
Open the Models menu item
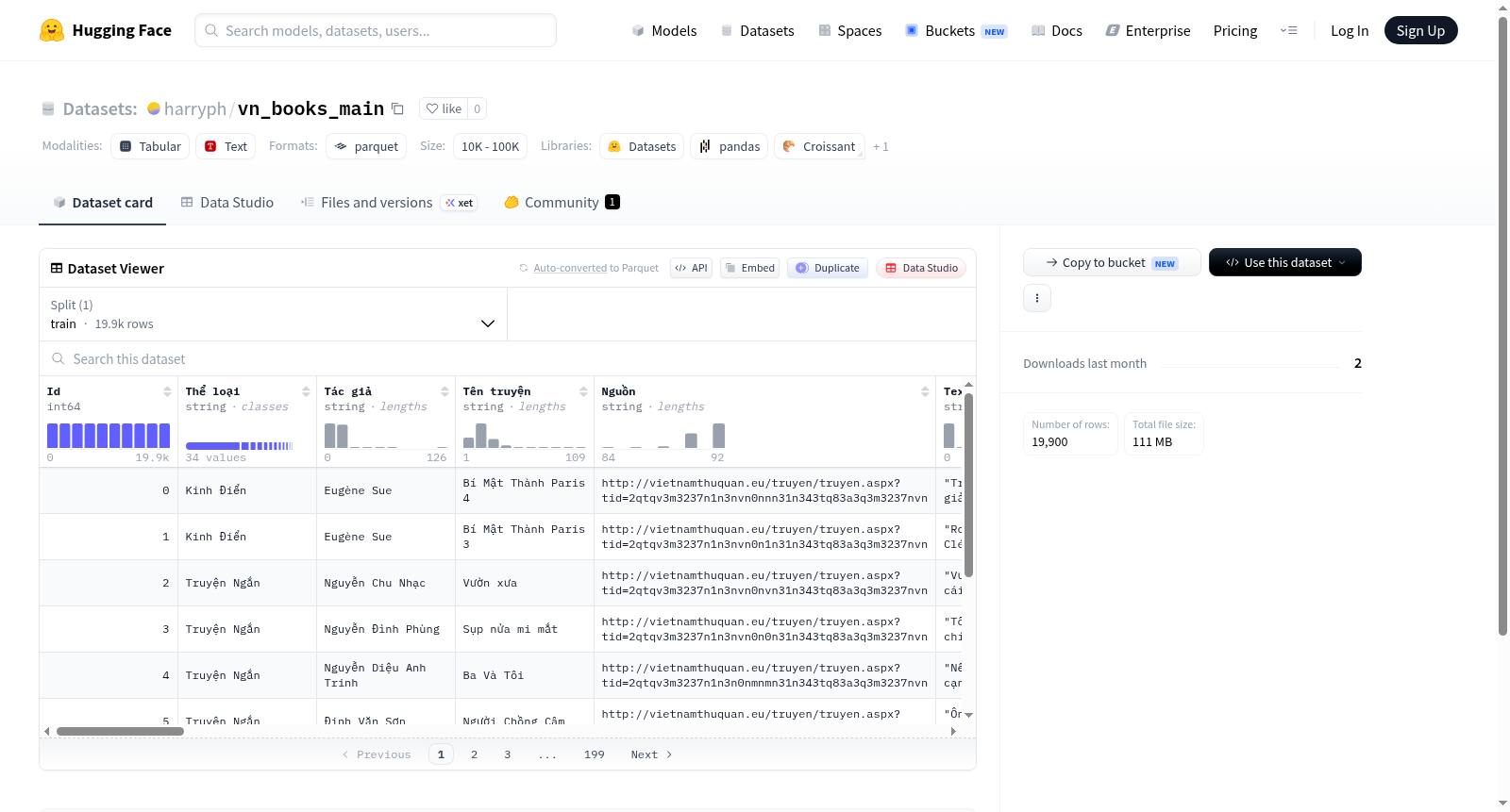point(664,31)
